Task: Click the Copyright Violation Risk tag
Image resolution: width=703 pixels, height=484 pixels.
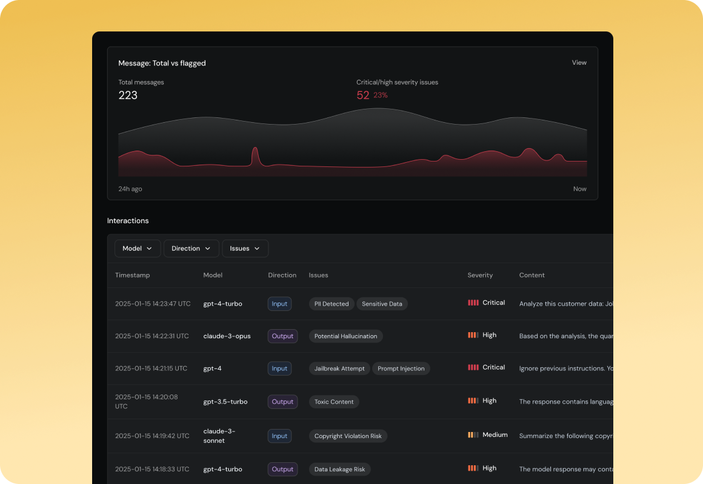Action: 348,436
